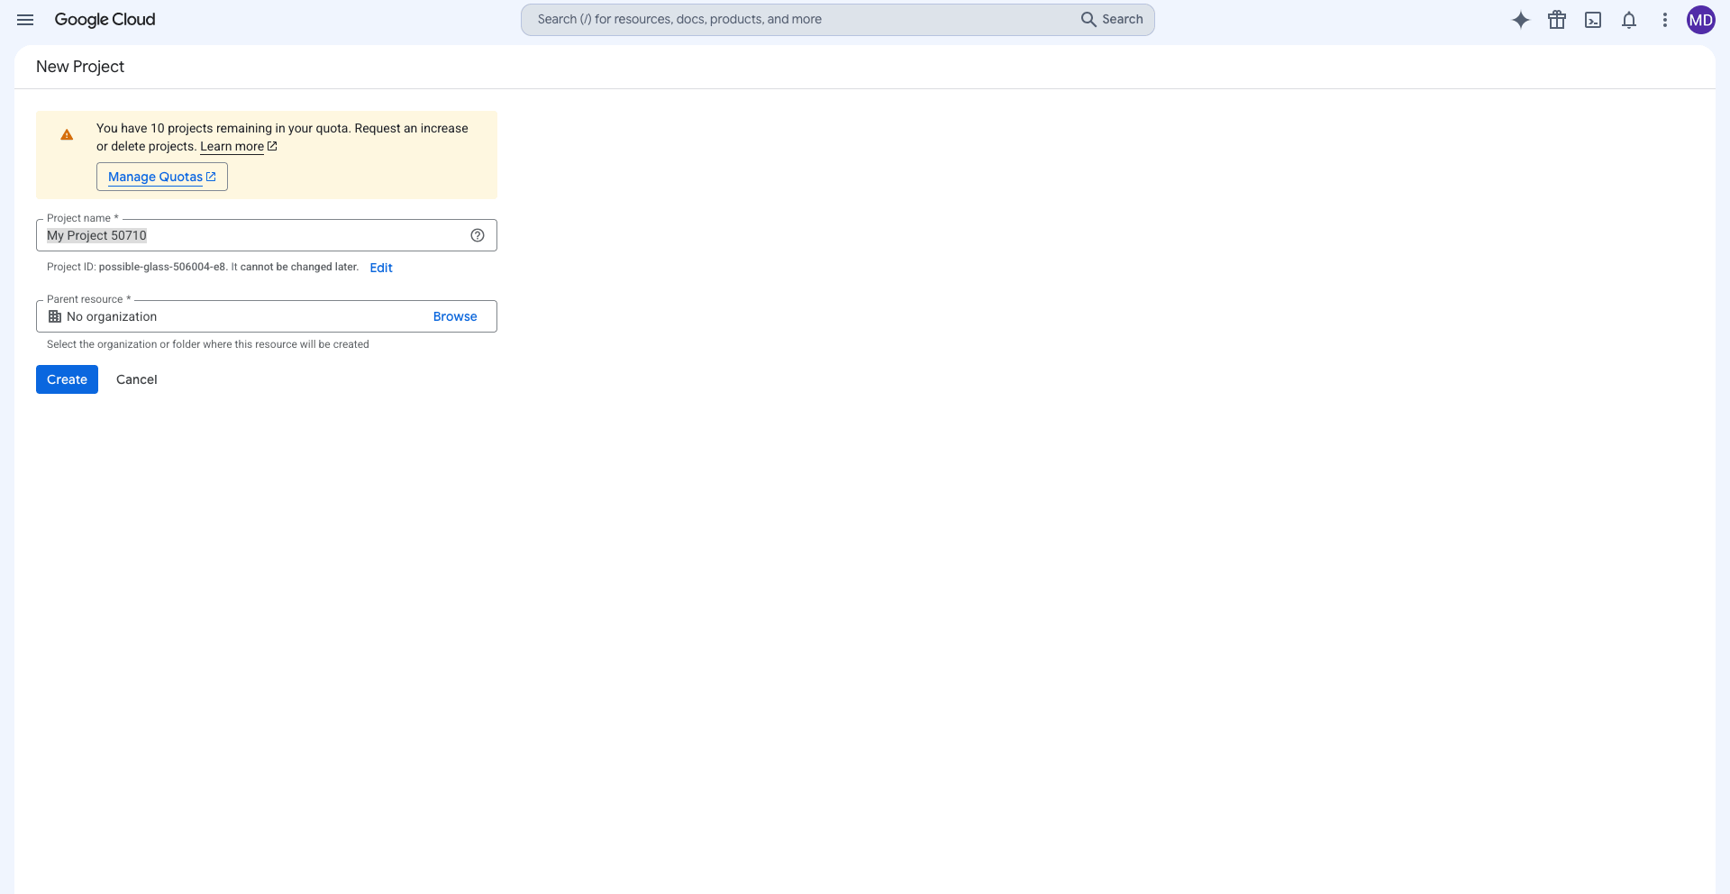Activate Cloud Shell terminal icon
The image size is (1730, 894).
[1593, 20]
